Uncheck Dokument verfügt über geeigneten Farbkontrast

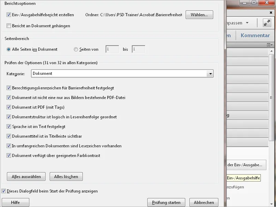pos(9,156)
